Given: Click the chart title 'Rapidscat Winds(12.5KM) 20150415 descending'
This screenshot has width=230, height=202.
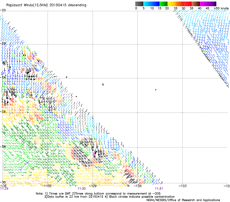Looking at the screenshot, I should [x=46, y=5].
